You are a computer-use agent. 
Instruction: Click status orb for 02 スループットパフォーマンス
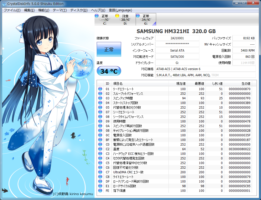point(100,93)
